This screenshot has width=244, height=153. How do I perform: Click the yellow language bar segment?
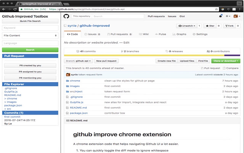pos(144,55)
